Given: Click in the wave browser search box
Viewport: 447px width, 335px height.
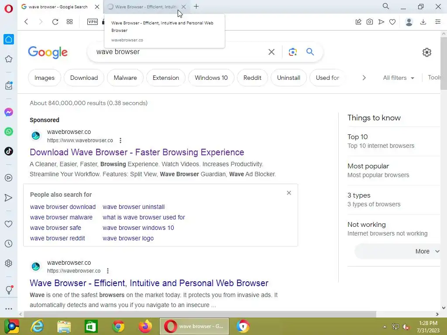Looking at the screenshot, I should pos(177,52).
